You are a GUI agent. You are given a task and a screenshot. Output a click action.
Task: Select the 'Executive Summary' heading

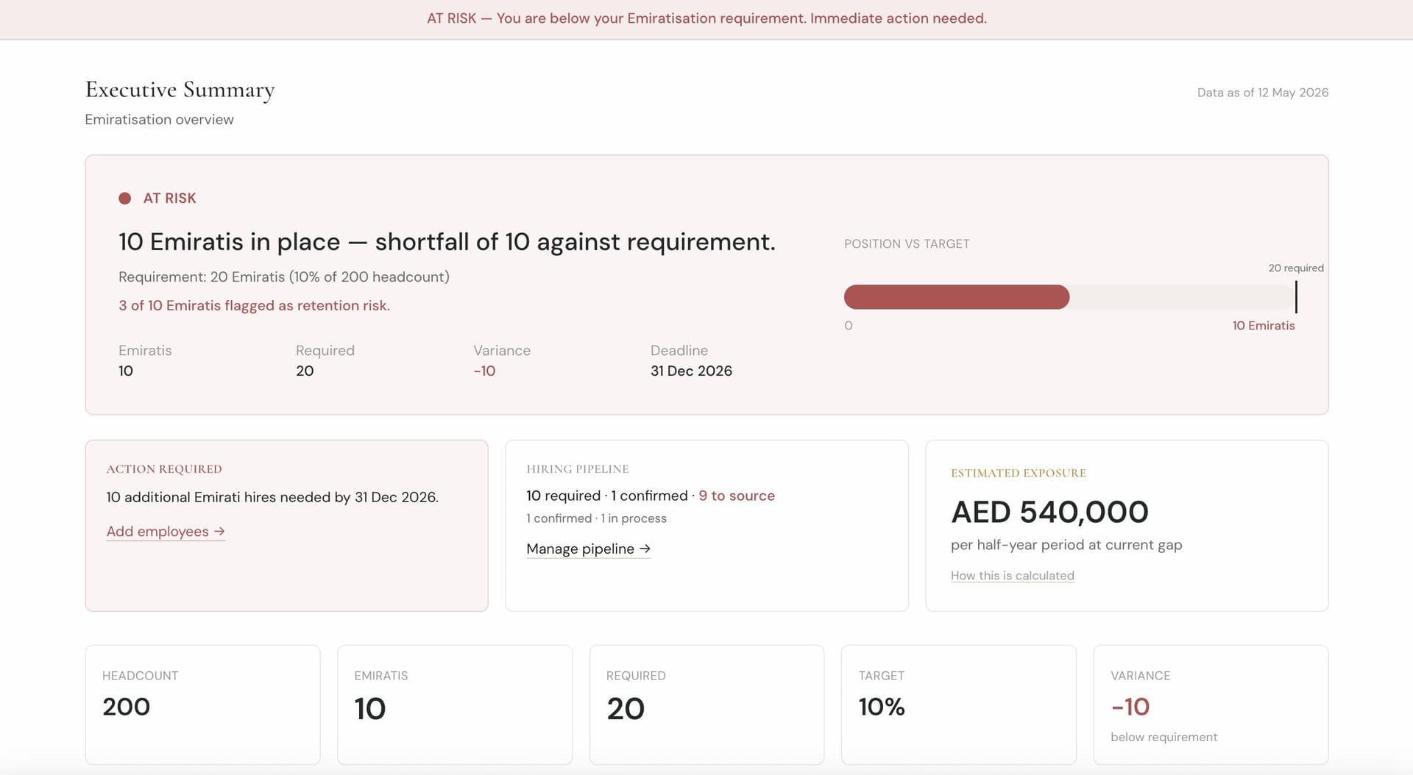click(180, 90)
